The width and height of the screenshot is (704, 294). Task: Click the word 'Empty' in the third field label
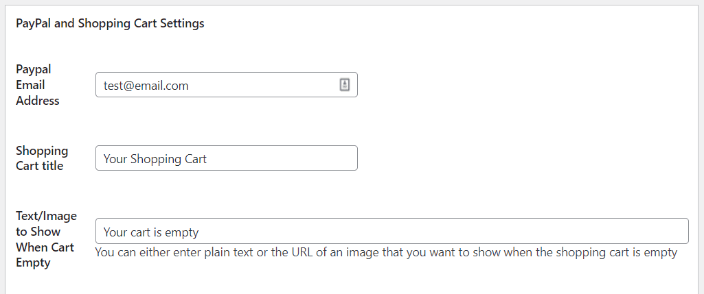click(x=33, y=262)
